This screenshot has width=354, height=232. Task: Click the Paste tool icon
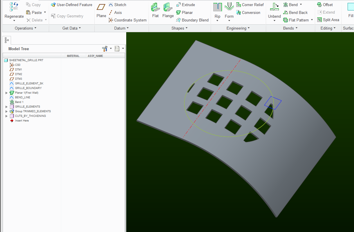(28, 12)
